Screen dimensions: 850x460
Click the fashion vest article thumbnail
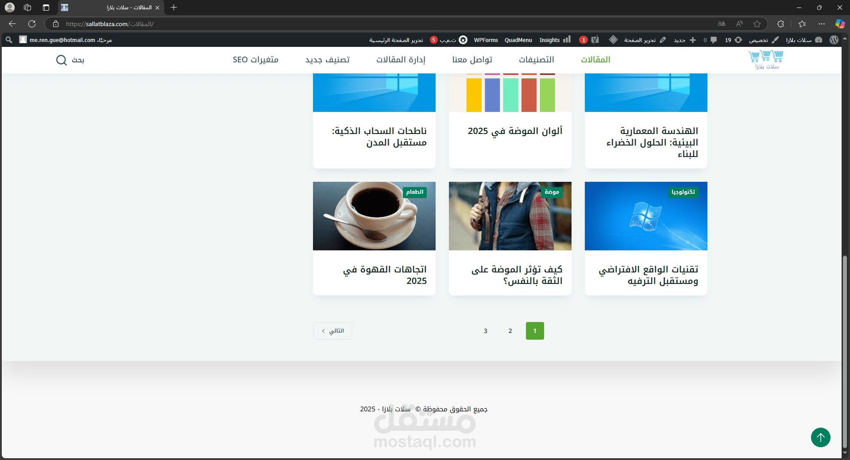(510, 216)
